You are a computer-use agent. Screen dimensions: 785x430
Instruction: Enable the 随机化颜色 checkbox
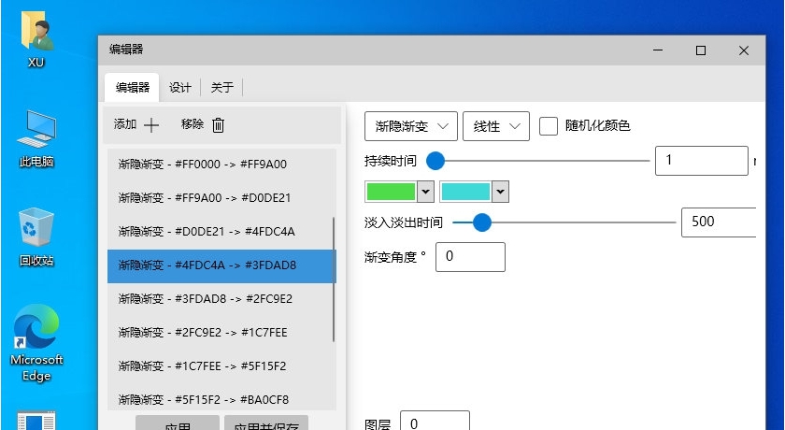[549, 126]
